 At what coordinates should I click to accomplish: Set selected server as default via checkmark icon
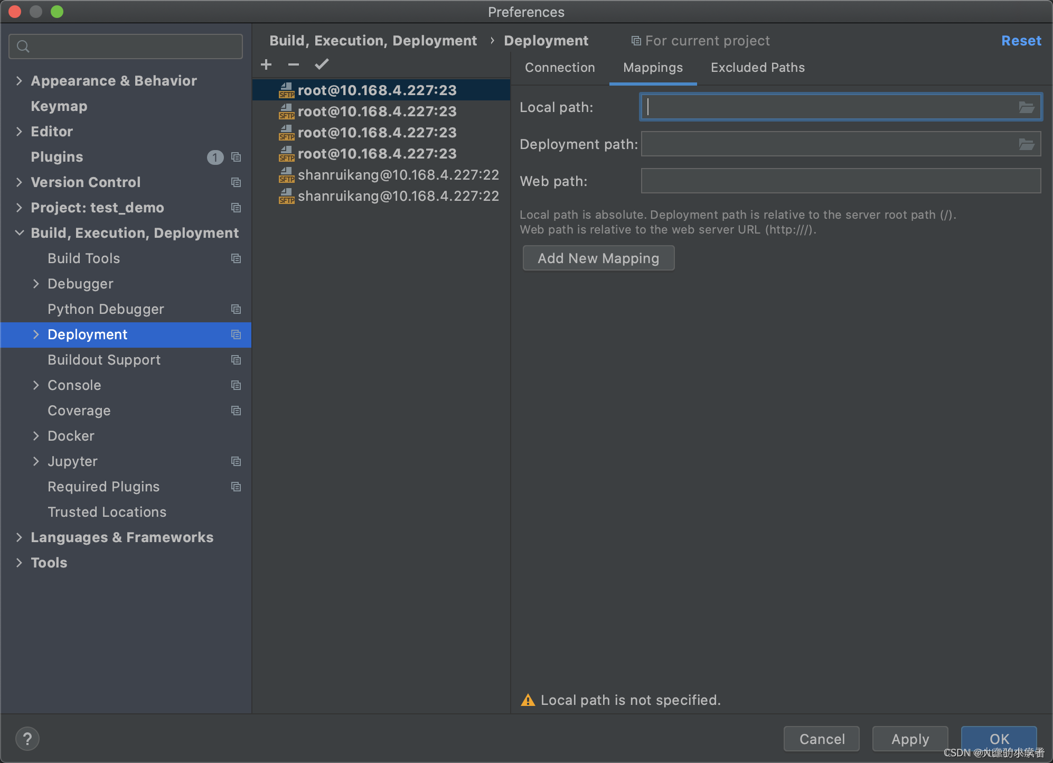(x=322, y=63)
